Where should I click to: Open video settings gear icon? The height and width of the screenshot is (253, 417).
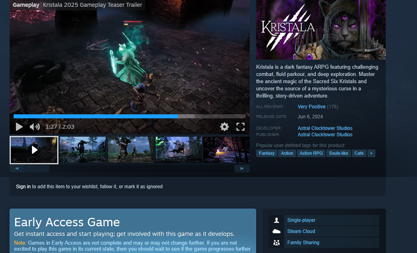(225, 127)
